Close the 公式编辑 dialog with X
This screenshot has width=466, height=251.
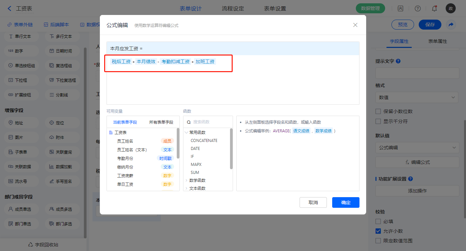pos(355,25)
